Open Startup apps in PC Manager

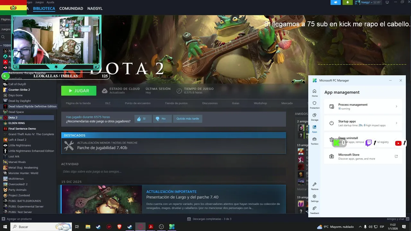[x=363, y=123]
